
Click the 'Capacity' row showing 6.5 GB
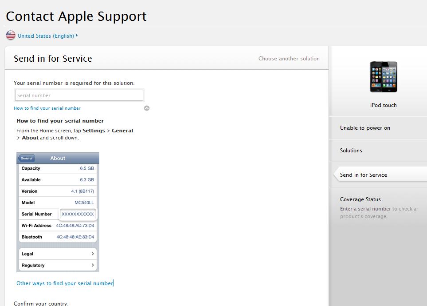click(x=58, y=168)
